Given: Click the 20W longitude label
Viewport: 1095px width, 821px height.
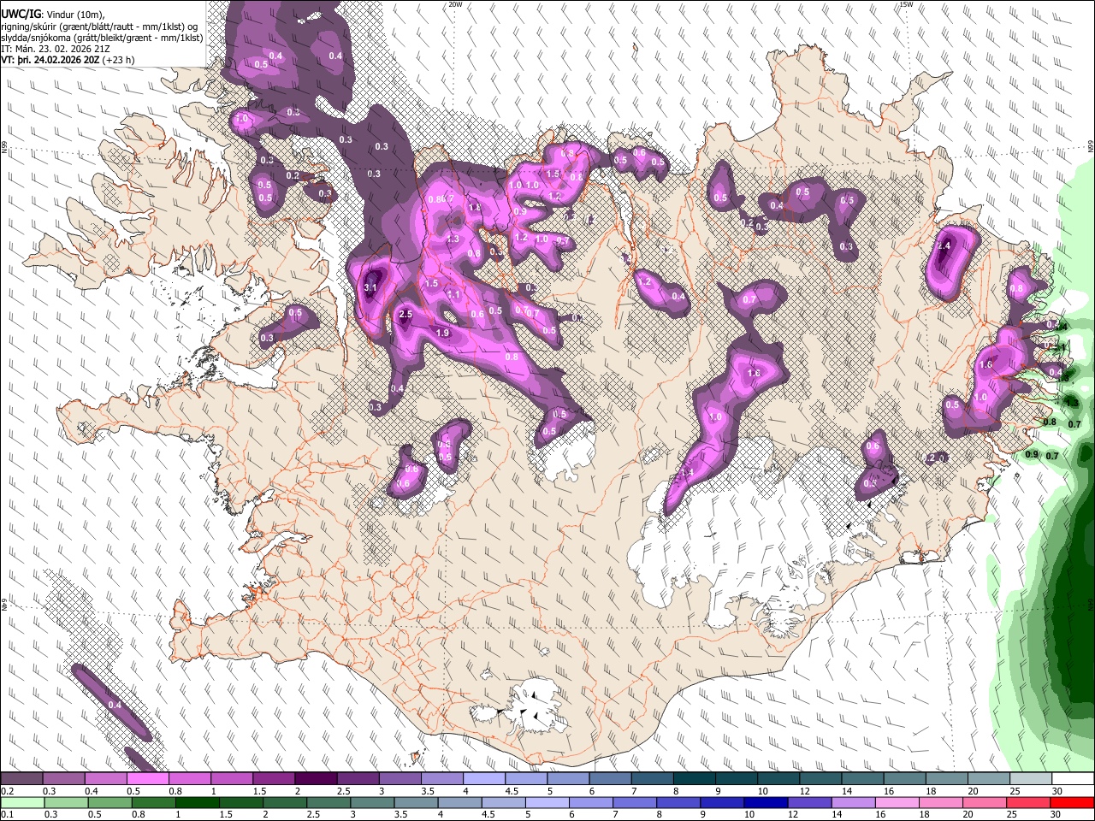Looking at the screenshot, I should [x=455, y=4].
